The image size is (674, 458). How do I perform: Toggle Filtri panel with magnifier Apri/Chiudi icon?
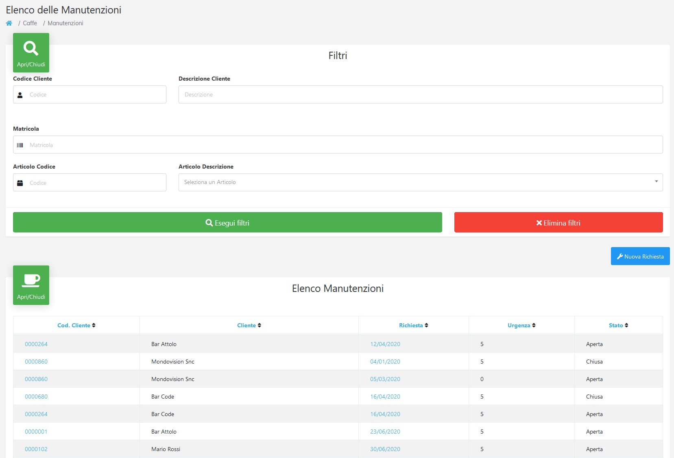[x=31, y=53]
